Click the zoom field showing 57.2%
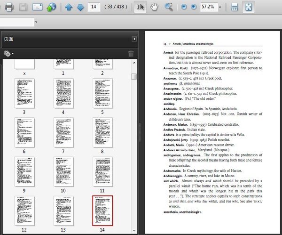 click(209, 7)
